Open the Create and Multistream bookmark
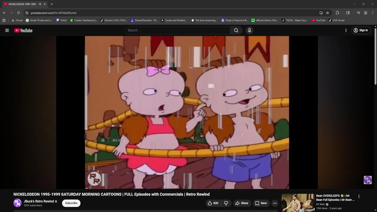Screen dimensions: 377x212 174,20
